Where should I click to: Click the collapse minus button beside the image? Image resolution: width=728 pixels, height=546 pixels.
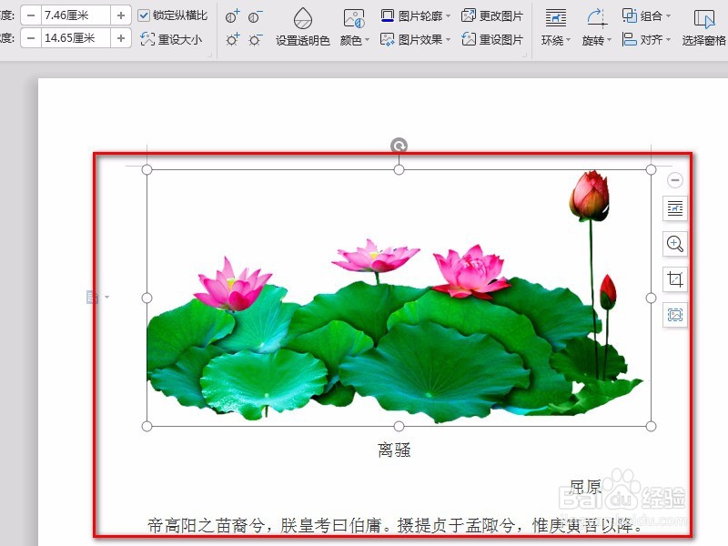(x=674, y=179)
